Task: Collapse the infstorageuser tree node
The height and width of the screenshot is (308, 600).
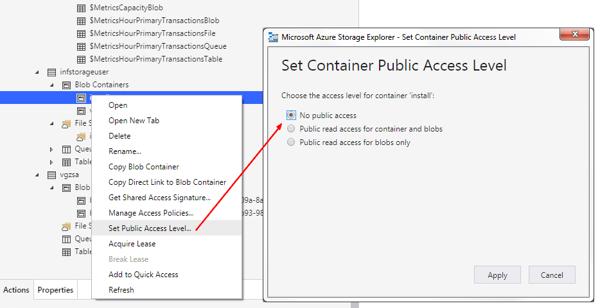Action: click(x=38, y=72)
